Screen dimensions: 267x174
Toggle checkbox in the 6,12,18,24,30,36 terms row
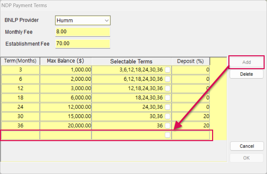click(x=168, y=79)
